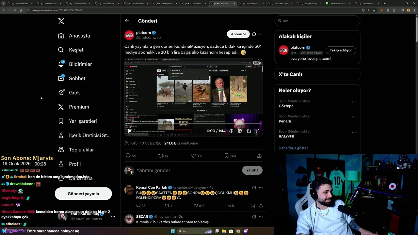Screen dimensions: 418x235
Task: Click Grok icon on Kemal comment
Action: point(254,187)
